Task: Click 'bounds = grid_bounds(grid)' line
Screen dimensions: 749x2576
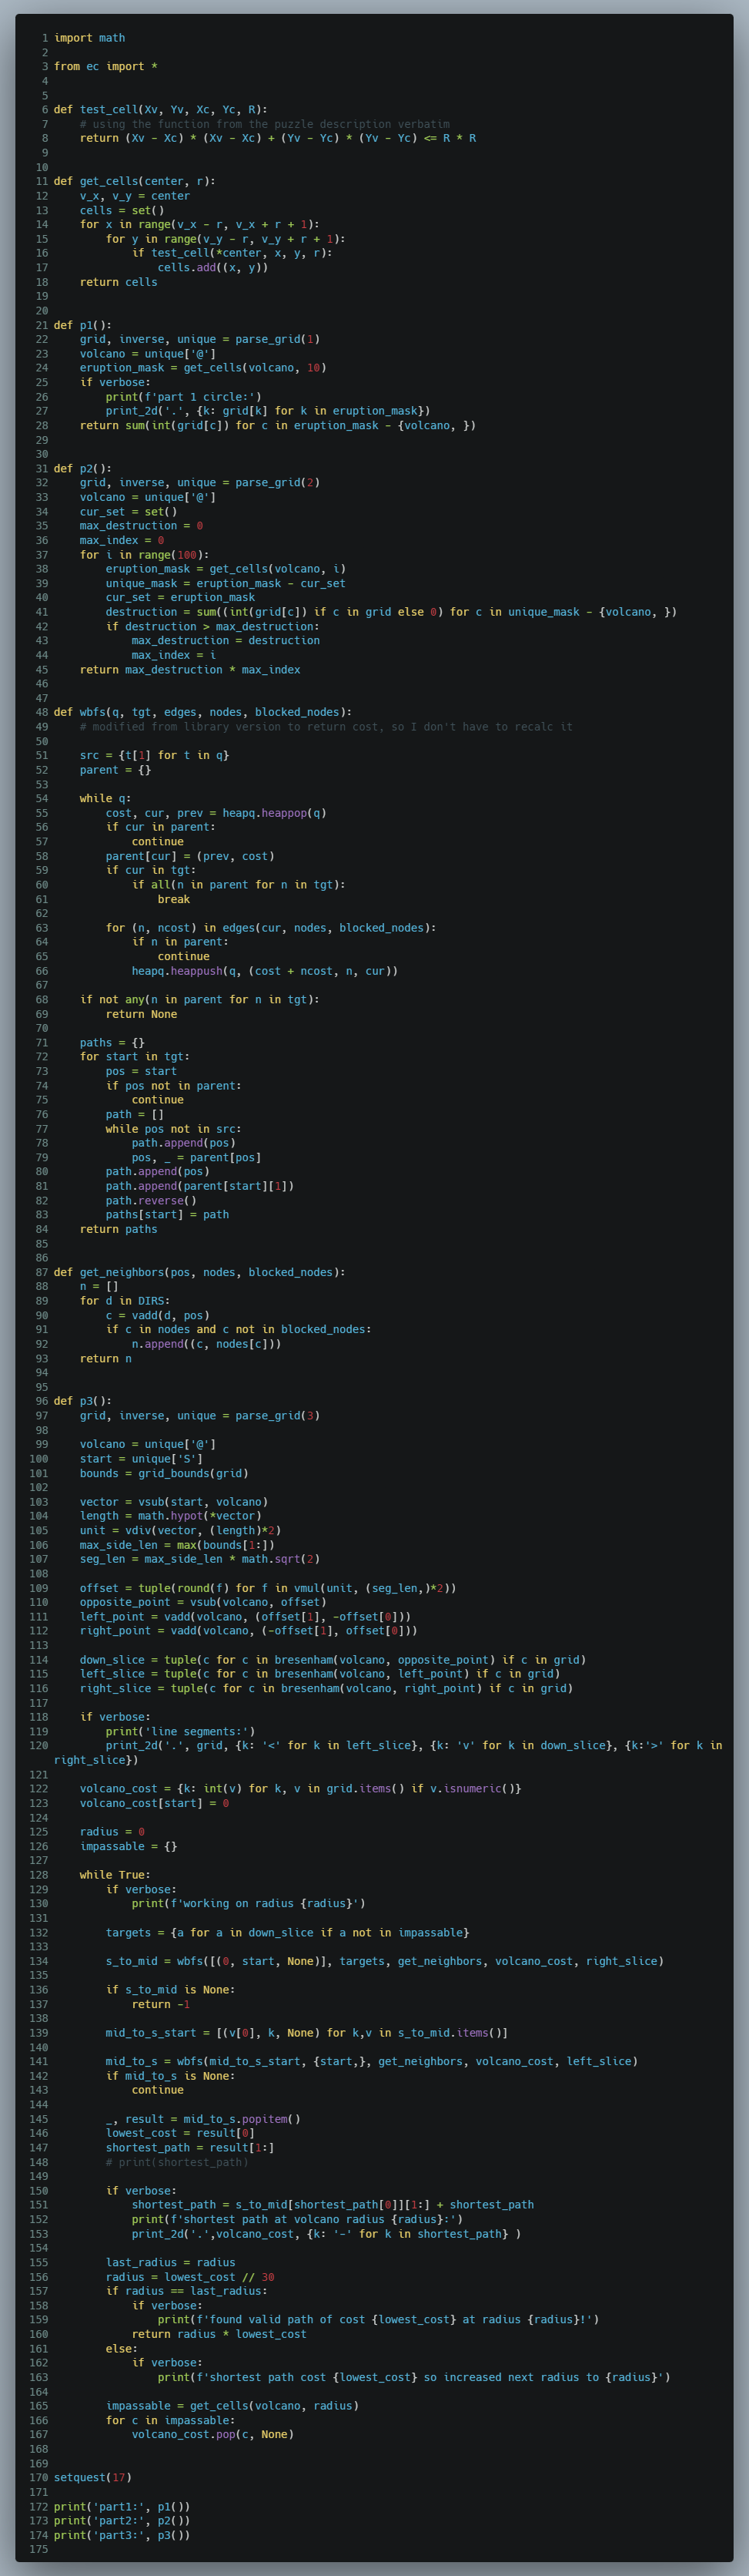Action: 164,1473
